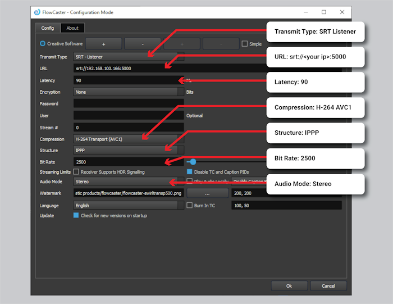
Task: Click the FlowCaster swirl icon in title bar
Action: [x=37, y=12]
